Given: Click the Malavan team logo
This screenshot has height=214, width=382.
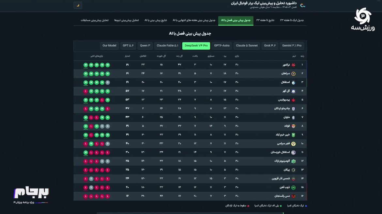Looking at the screenshot, I should click(293, 117).
